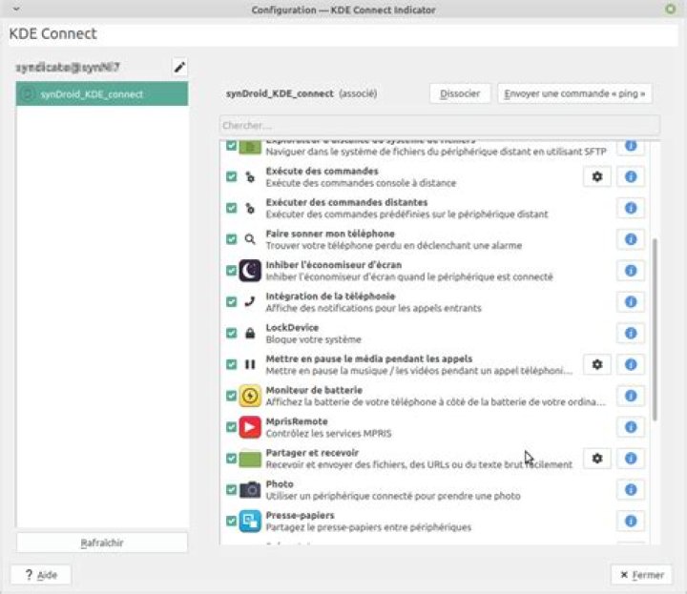Toggle the MprisRemote checkbox
The height and width of the screenshot is (594, 687).
(231, 427)
